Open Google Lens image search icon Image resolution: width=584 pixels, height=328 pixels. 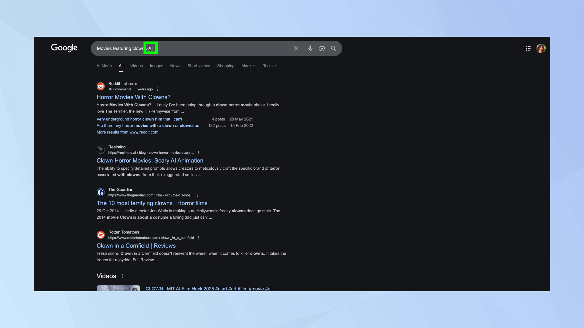[x=322, y=48]
